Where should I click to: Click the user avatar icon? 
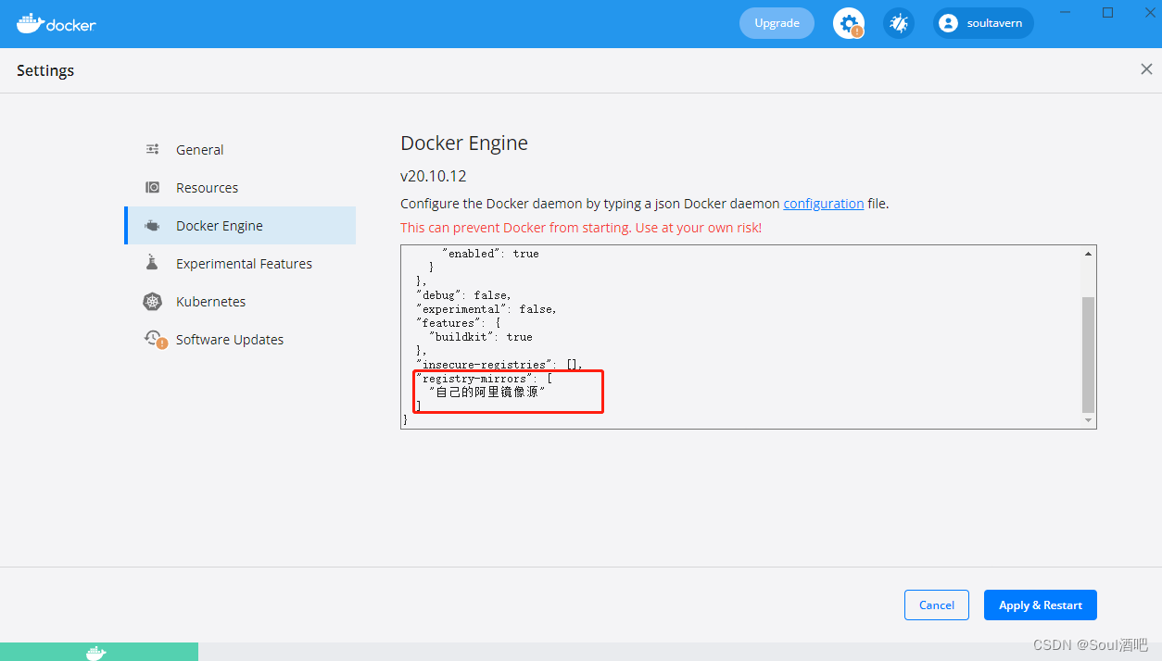948,23
